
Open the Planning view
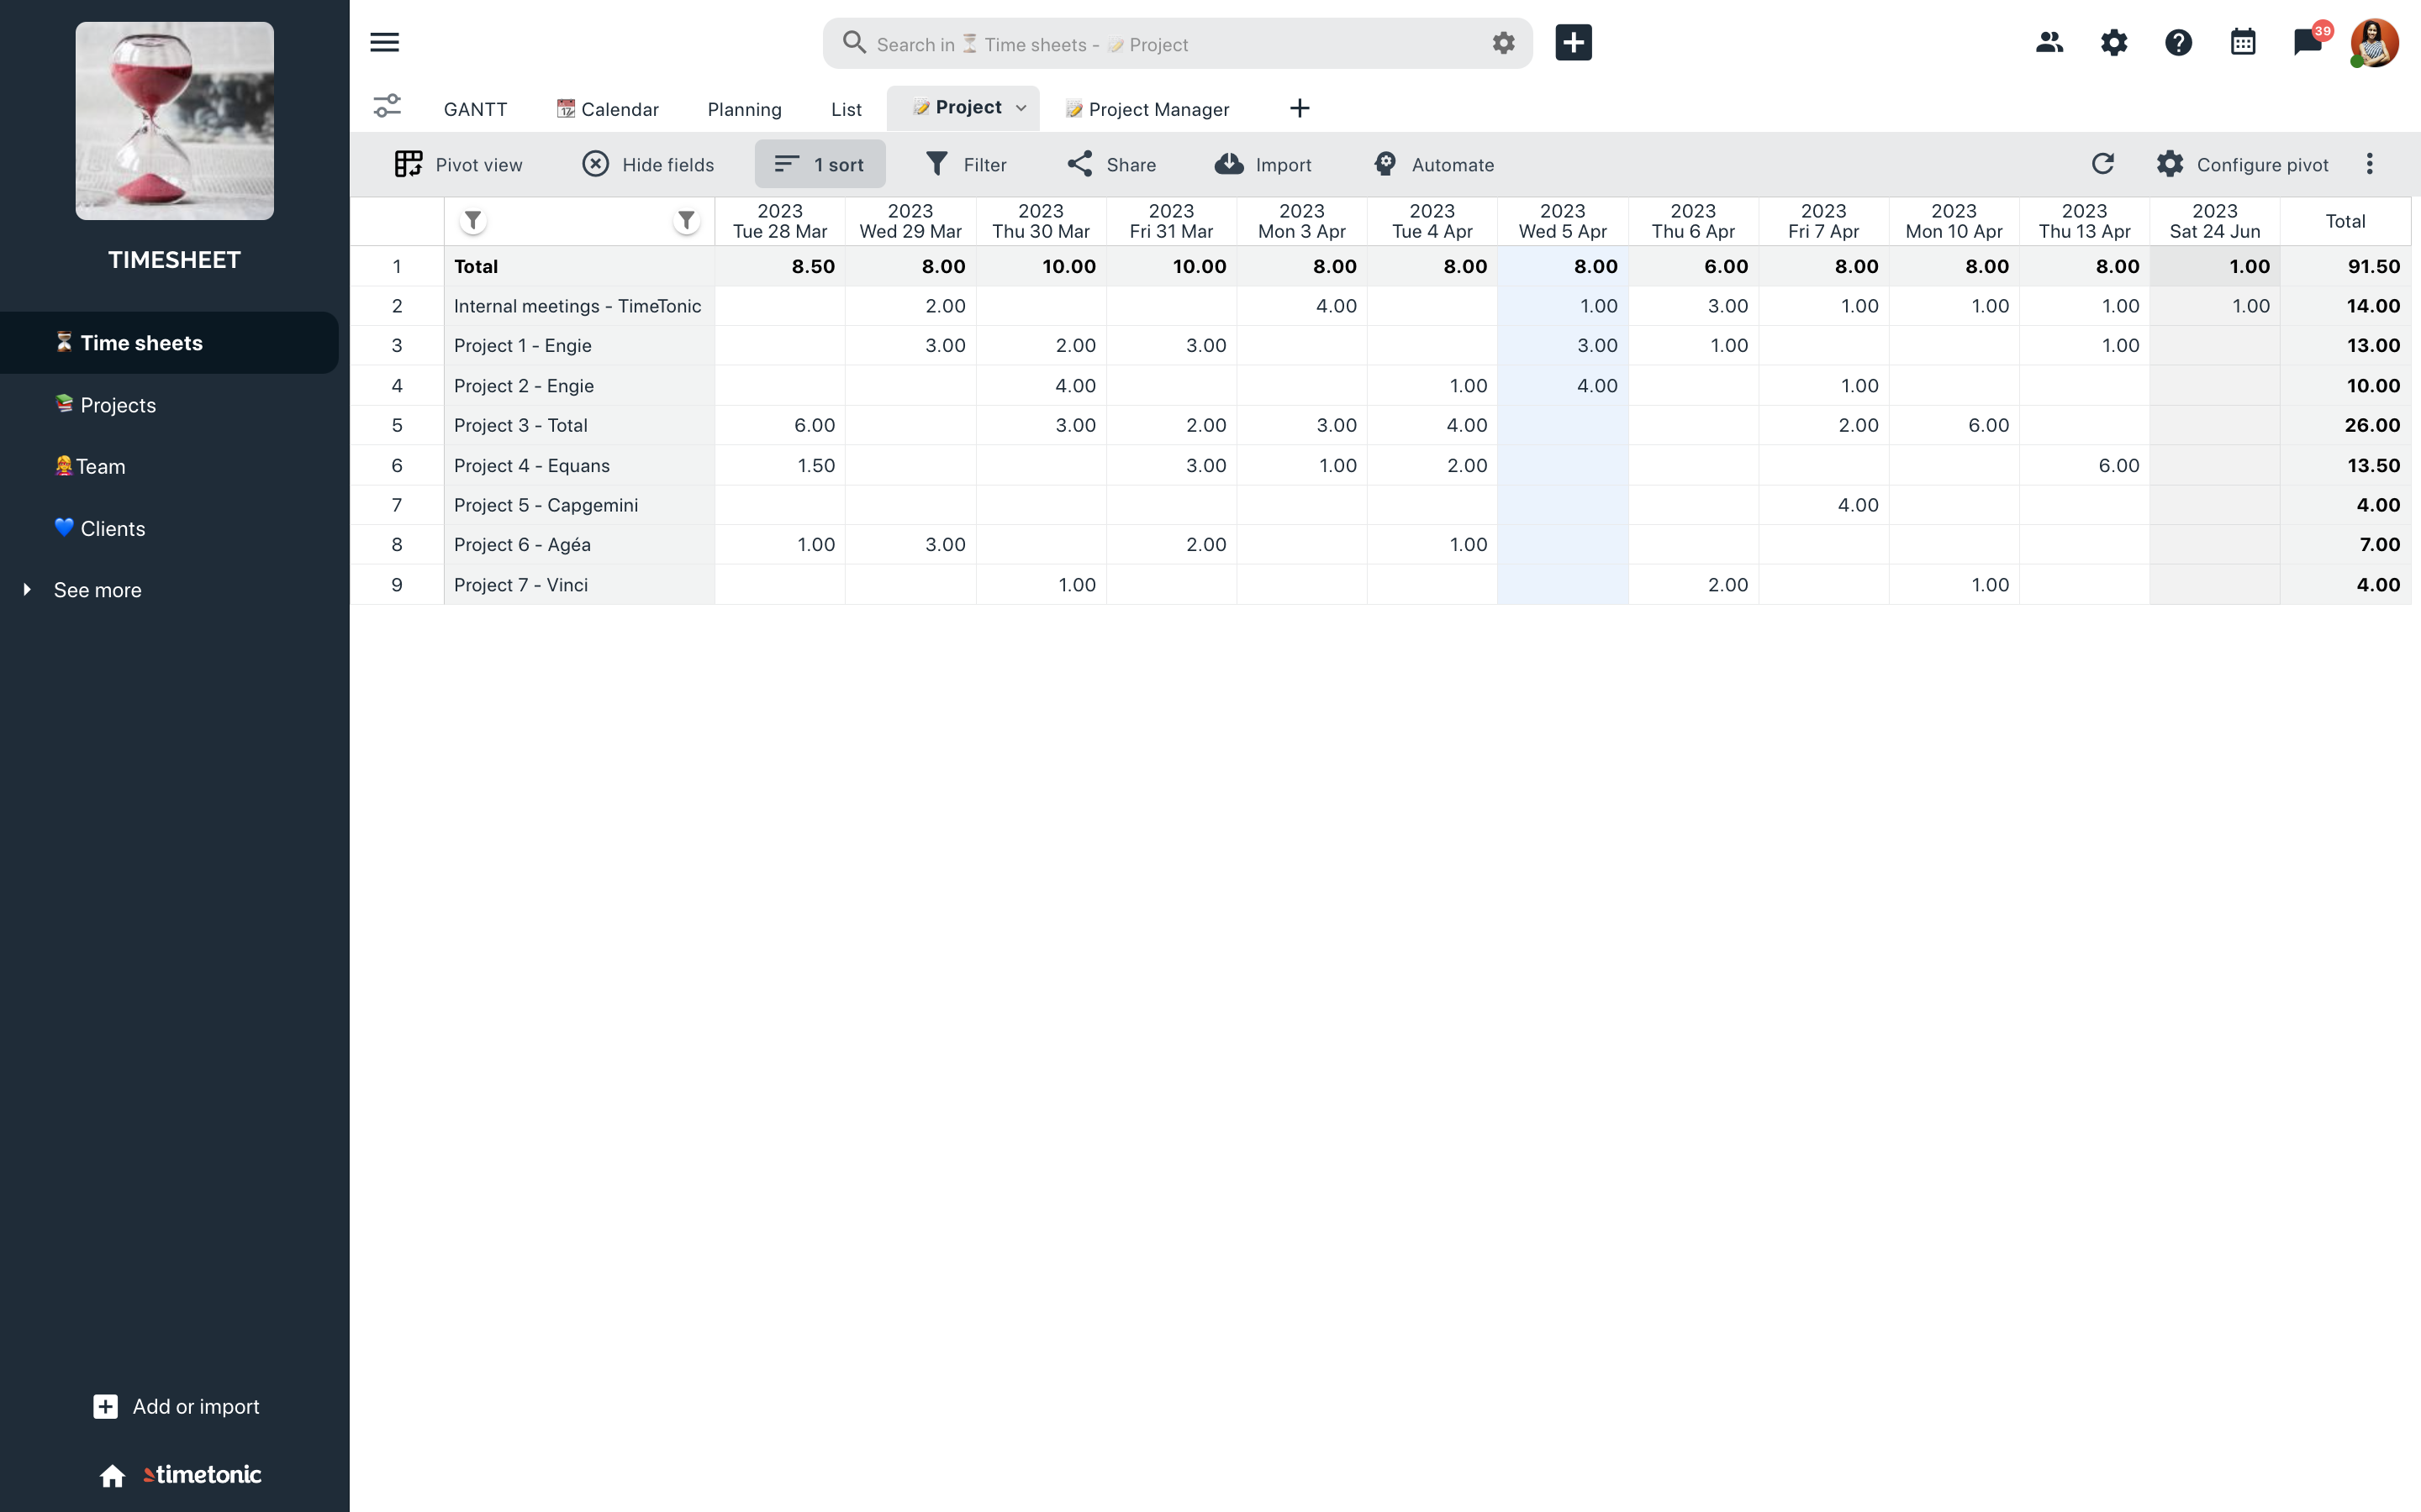tap(744, 108)
